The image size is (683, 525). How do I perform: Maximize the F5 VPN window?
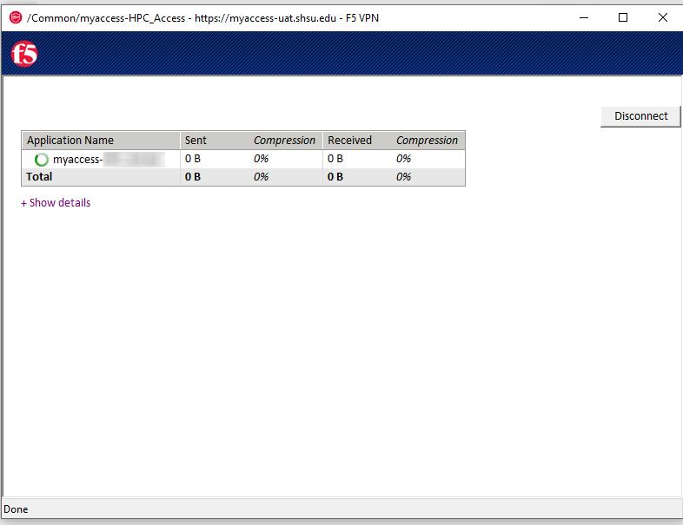623,17
